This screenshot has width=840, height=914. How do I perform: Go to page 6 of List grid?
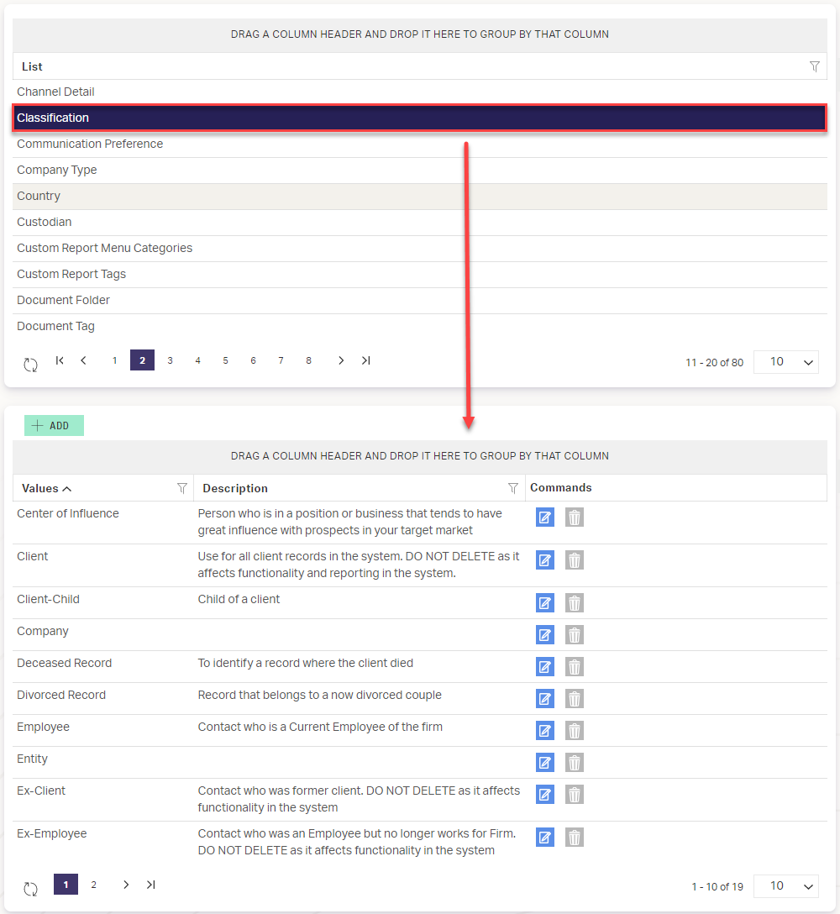[x=253, y=360]
